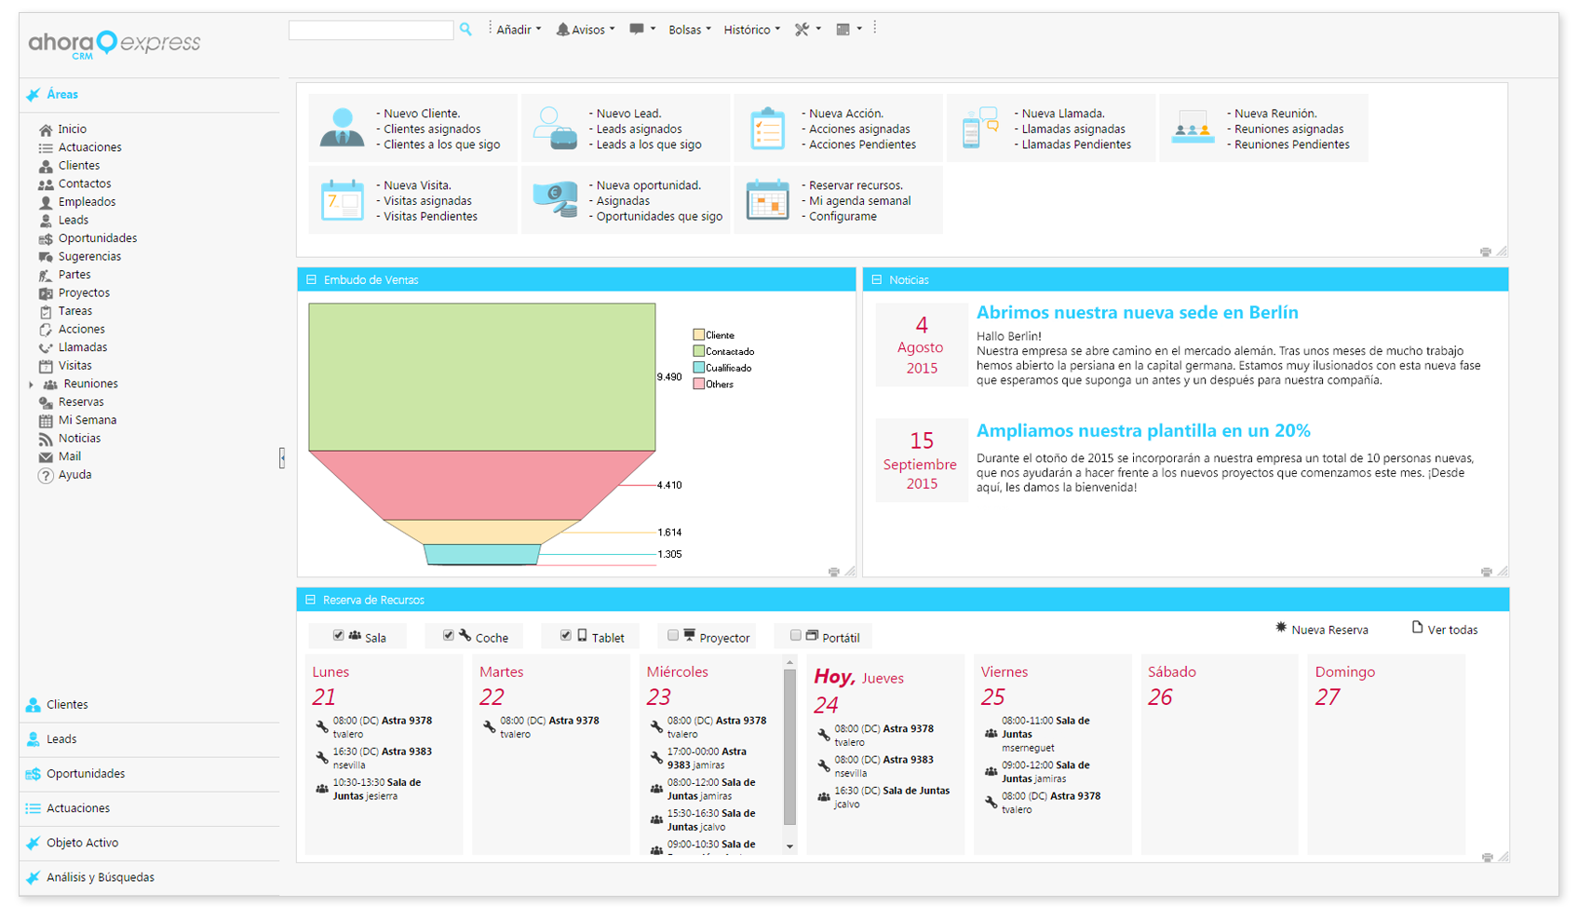
Task: Check the Proyector resource checkbox
Action: [x=673, y=635]
